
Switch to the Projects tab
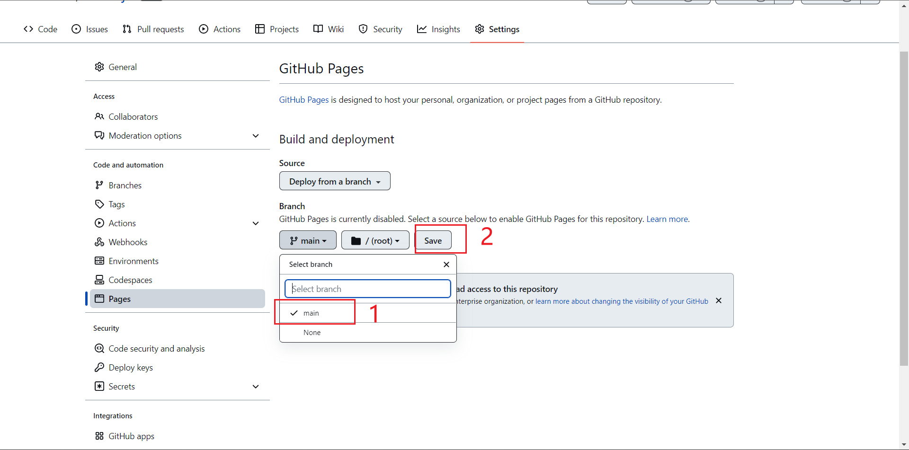click(x=277, y=29)
